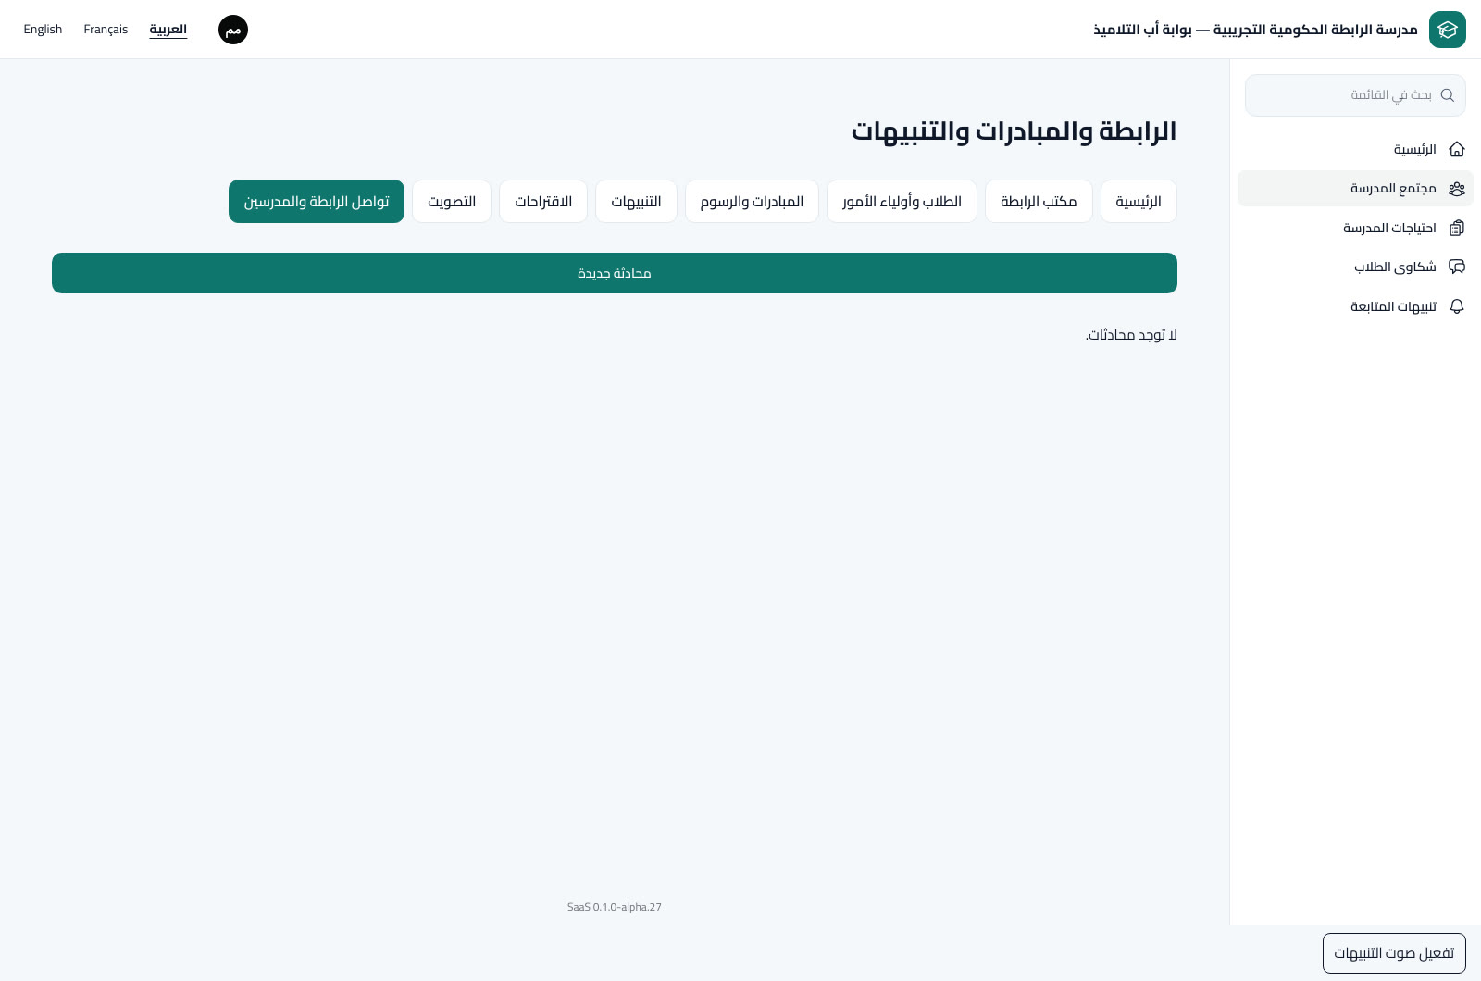Focus the بحث في القائمة search field

click(x=1355, y=95)
